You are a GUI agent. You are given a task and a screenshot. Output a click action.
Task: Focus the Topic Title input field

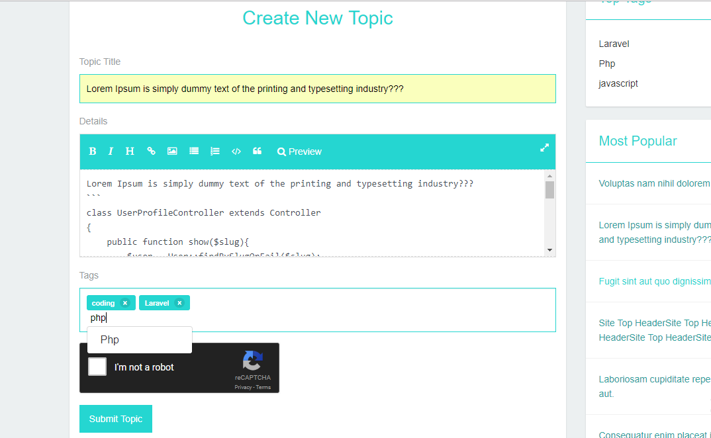pyautogui.click(x=317, y=89)
